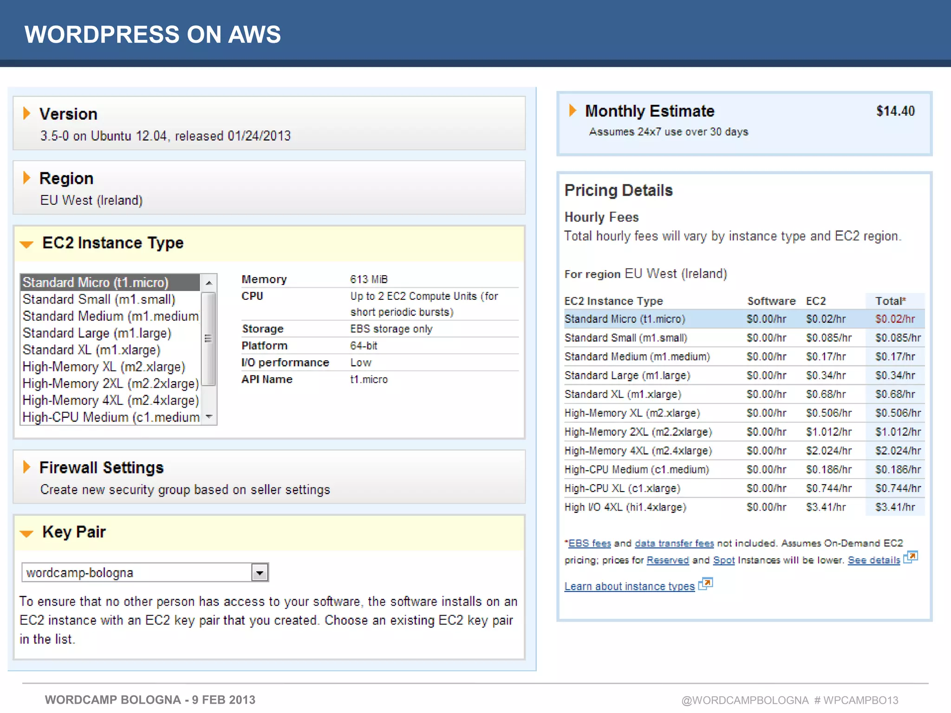Click the Version section heading
The image size is (951, 713).
(x=68, y=114)
